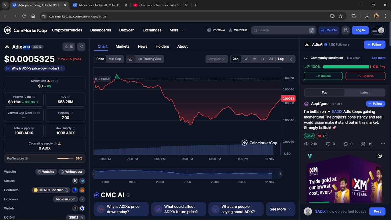The width and height of the screenshot is (391, 220).
Task: Open chart settings sliders icon
Action: point(291,59)
